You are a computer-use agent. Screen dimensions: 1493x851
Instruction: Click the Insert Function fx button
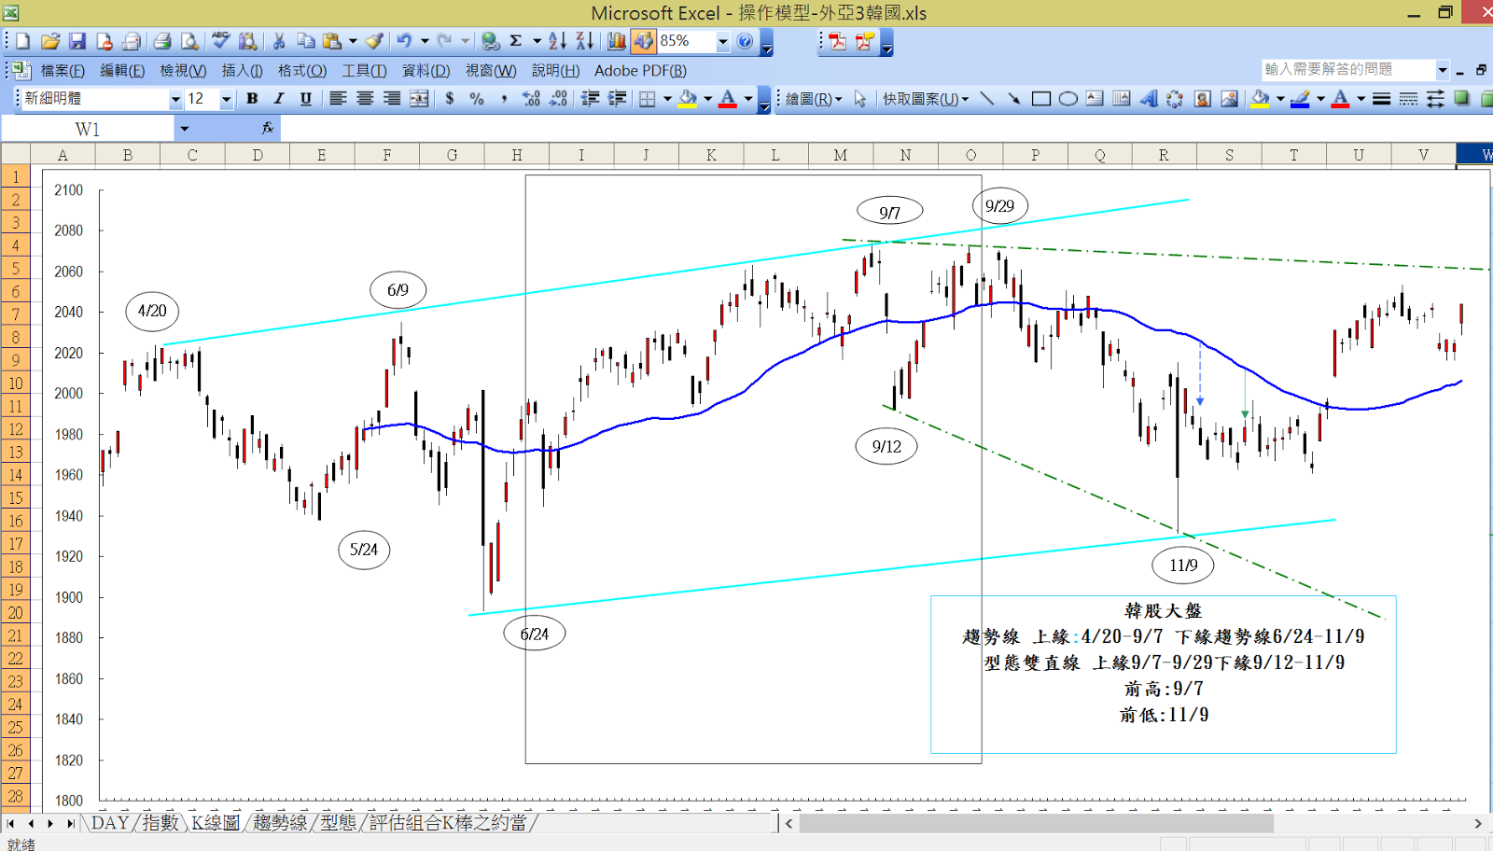point(268,129)
